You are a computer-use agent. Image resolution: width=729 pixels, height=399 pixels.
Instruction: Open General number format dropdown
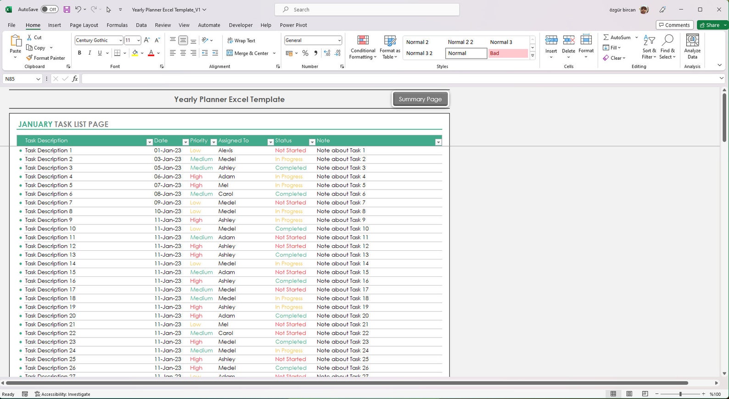[x=339, y=40]
